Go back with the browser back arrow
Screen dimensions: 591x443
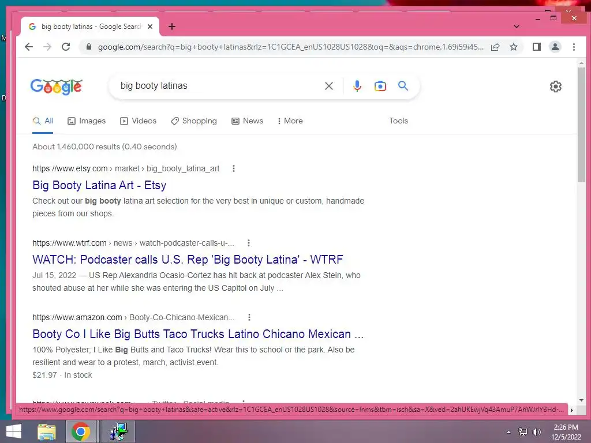(29, 47)
